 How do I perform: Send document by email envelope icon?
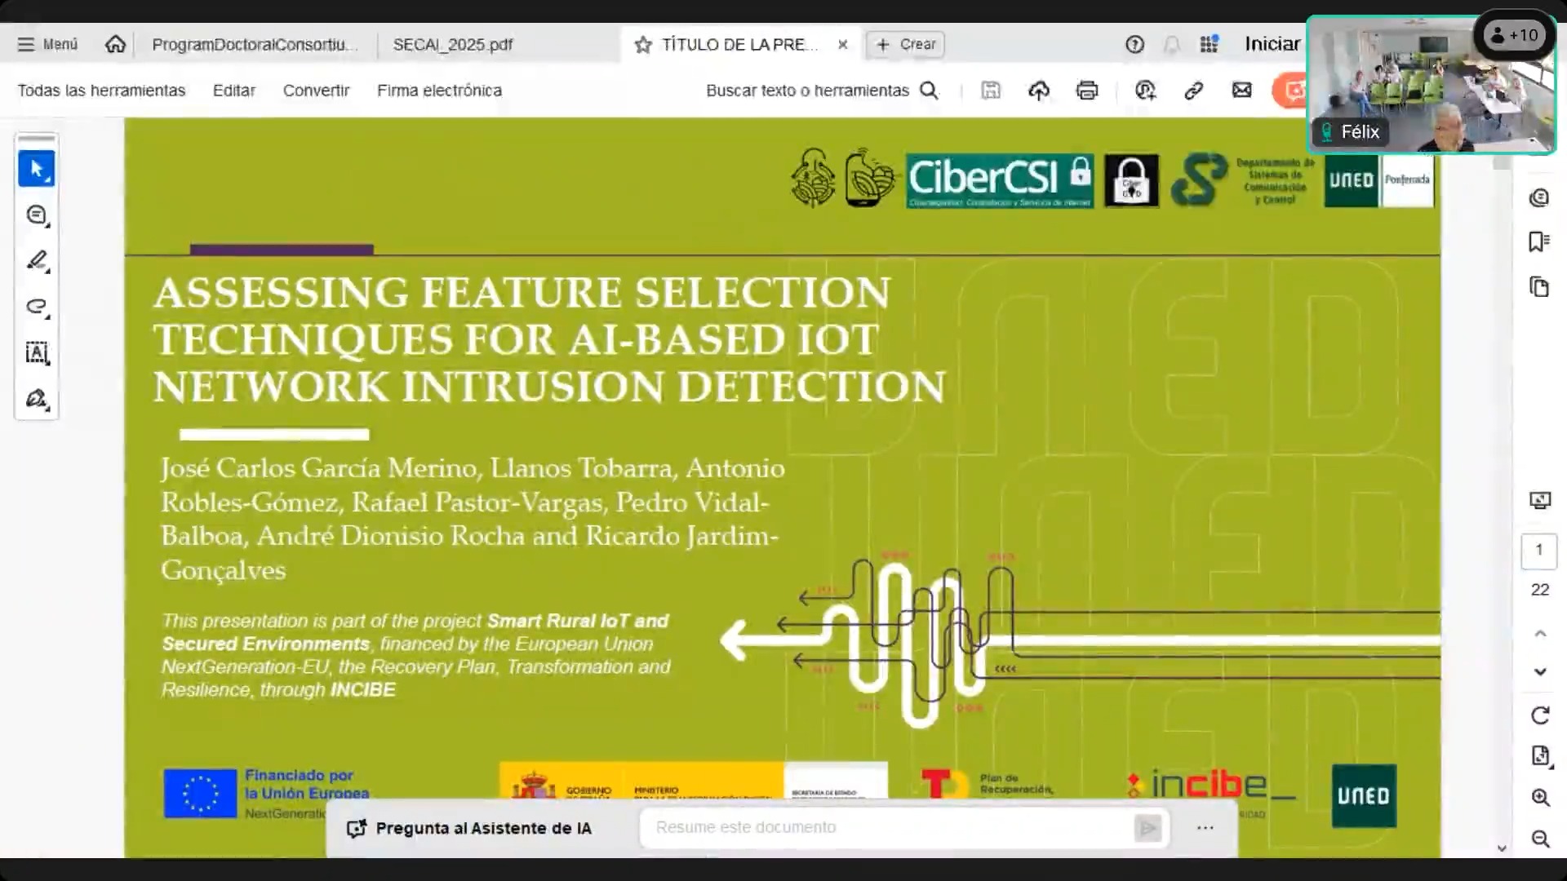coord(1241,91)
